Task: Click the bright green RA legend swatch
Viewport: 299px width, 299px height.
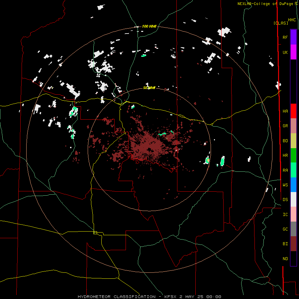Action: click(293, 170)
